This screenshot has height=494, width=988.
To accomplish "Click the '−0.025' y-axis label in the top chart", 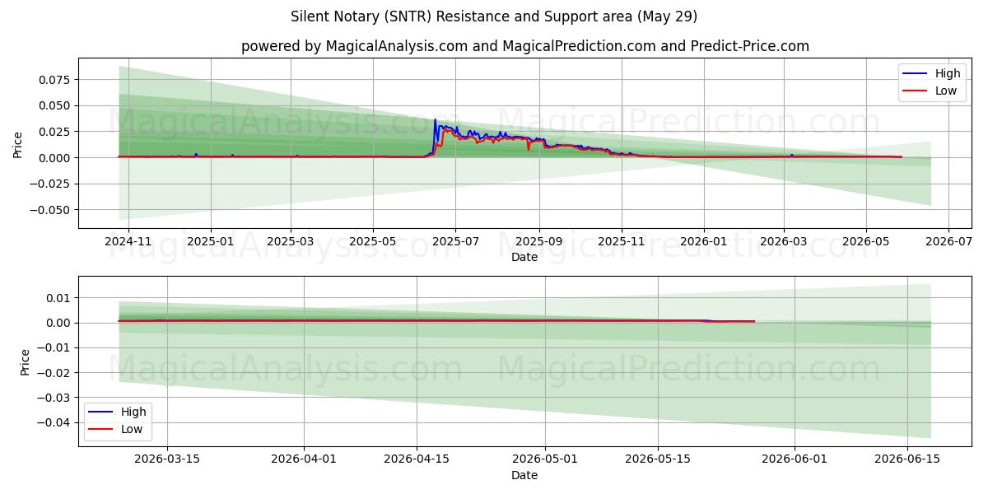I will 52,184.
